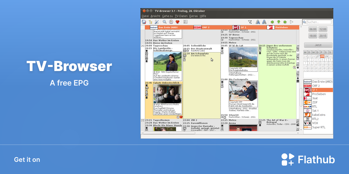
Task: Click the grey play triangle icon
Action: coord(291,22)
